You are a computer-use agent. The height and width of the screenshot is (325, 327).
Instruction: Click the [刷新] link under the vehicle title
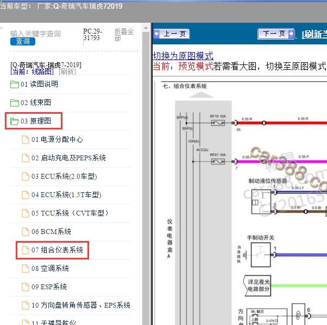67,71
